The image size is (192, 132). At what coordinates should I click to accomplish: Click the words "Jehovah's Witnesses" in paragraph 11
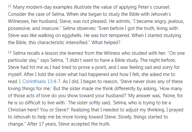[161, 14]
